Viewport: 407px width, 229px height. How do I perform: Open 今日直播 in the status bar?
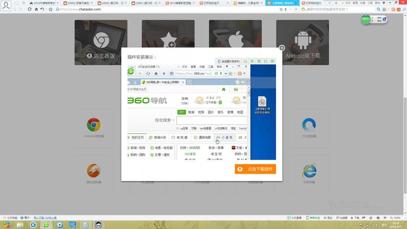coord(295,218)
